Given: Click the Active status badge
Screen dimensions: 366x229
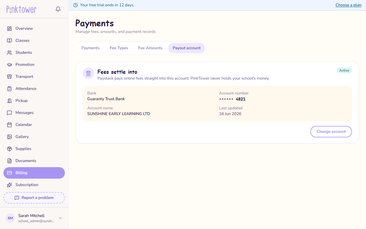Looking at the screenshot, I should tap(344, 70).
